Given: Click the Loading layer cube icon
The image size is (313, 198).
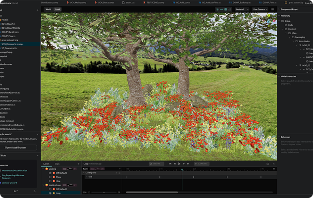Looking at the screenshot, I should [x=47, y=169].
